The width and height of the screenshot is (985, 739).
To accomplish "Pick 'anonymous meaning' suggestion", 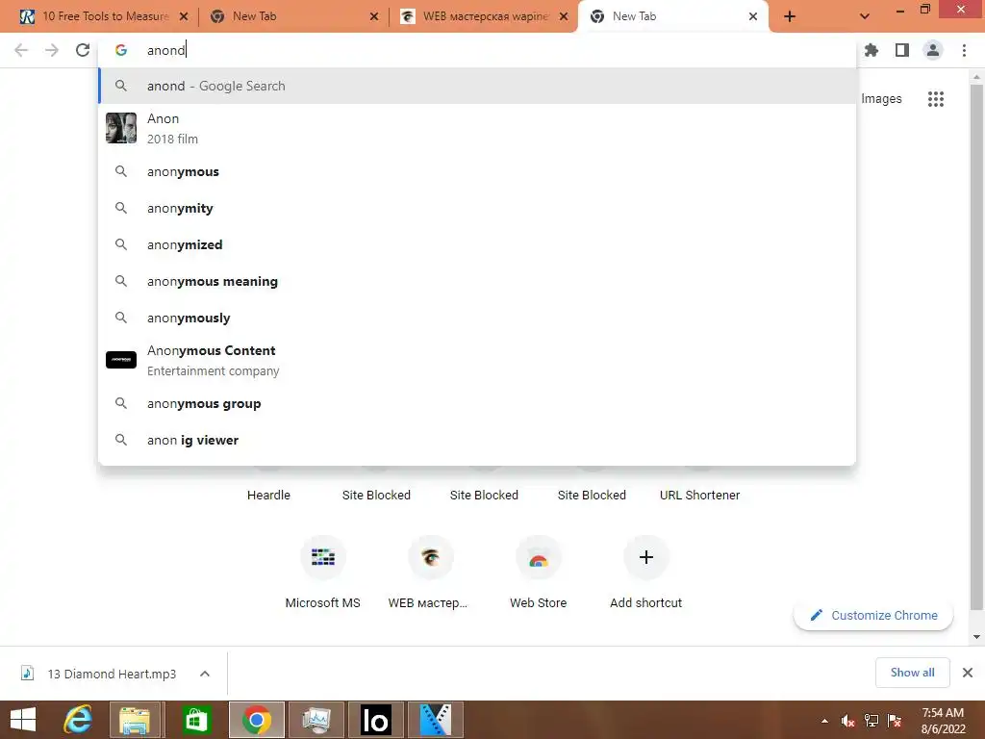I will [x=477, y=281].
